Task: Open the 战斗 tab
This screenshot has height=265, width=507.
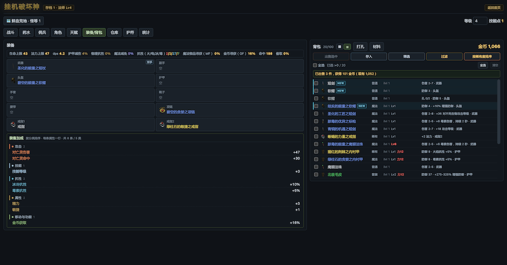Action: pos(11,32)
